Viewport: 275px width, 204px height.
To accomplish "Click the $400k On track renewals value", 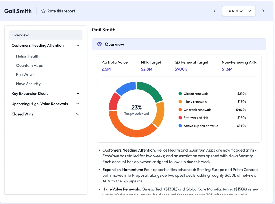I will (x=241, y=110).
